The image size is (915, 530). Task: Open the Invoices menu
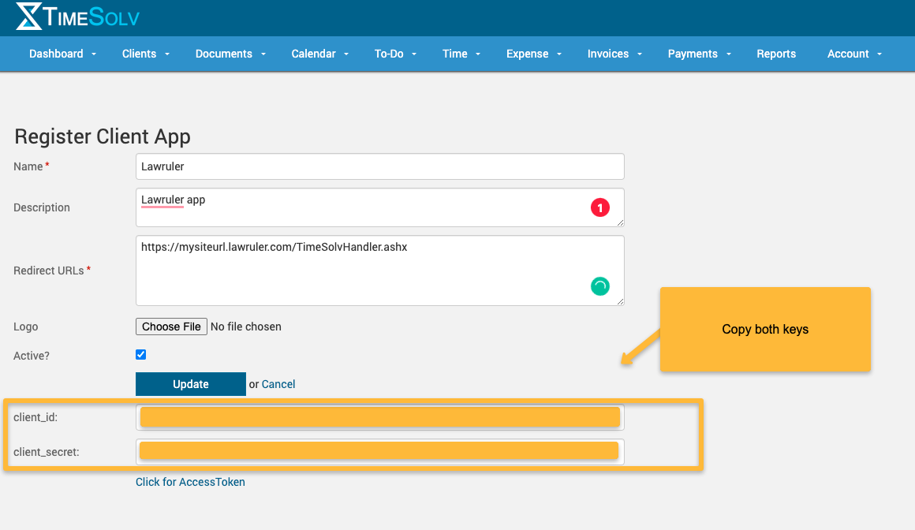pyautogui.click(x=607, y=54)
